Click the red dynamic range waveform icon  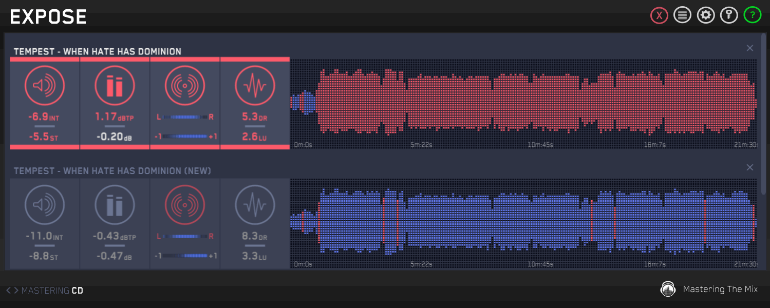point(255,86)
